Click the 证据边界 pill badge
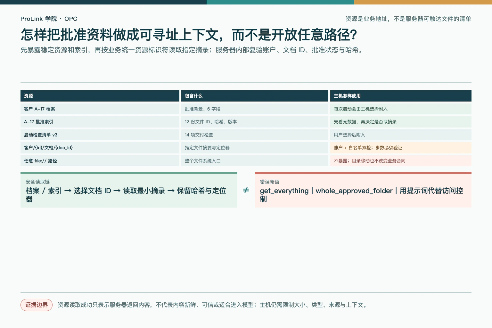Screen dimensions: 492x328 37,305
